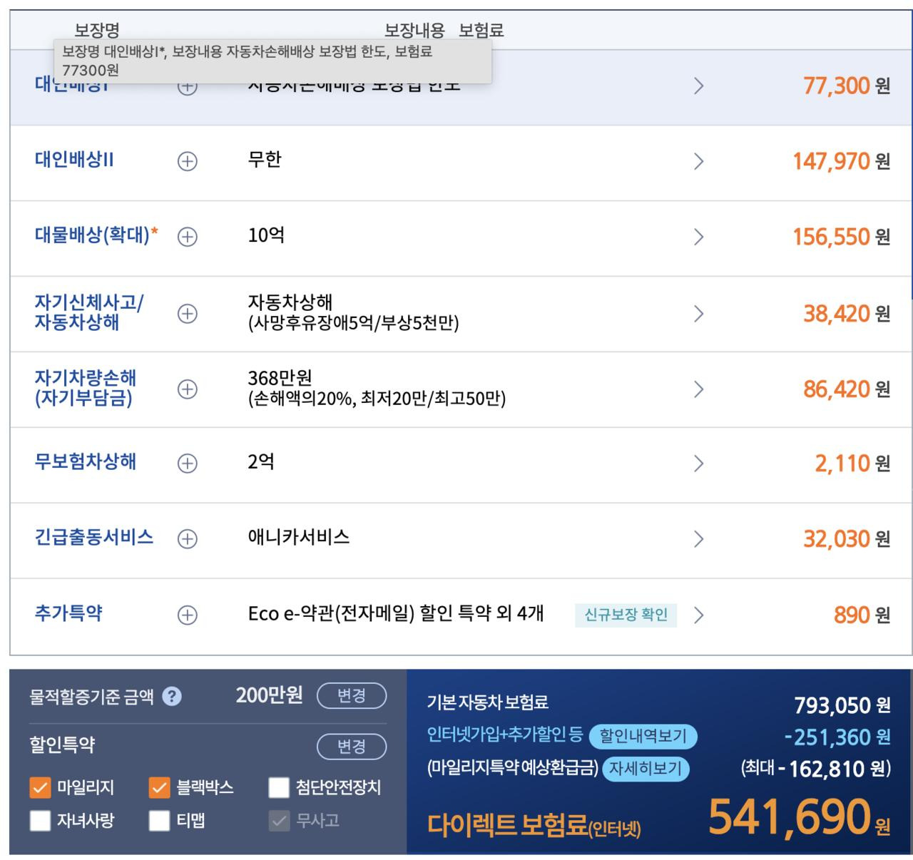The image size is (913, 860).
Task: Click the plus icon beside 긴급출동서비스
Action: [x=187, y=539]
